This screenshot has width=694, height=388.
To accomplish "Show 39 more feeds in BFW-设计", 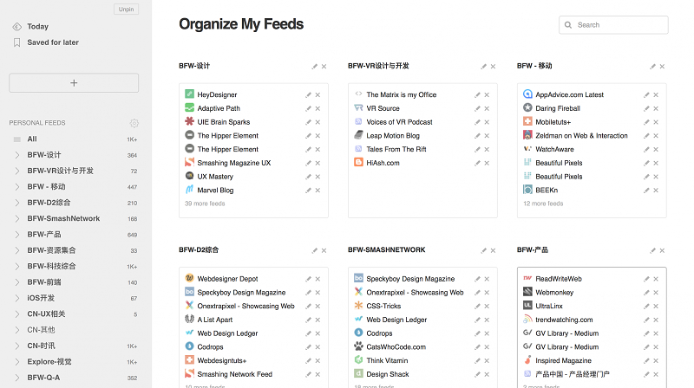I will point(205,204).
